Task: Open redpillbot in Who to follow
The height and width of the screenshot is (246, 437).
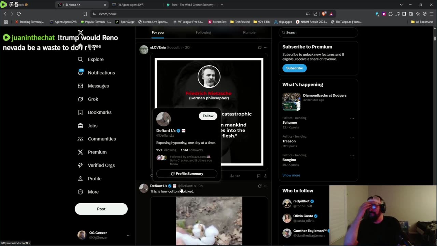Action: (x=303, y=203)
